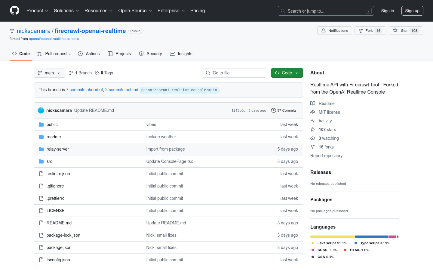The width and height of the screenshot is (433, 270).
Task: Click the tsconfig.json file icon
Action: 41,260
